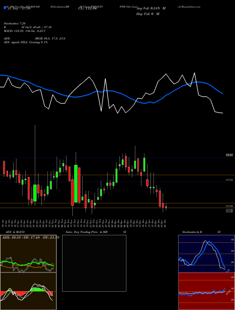The height and width of the screenshot is (310, 235).
Task: Open the empty intraday trading price panel
Action: pos(94,263)
